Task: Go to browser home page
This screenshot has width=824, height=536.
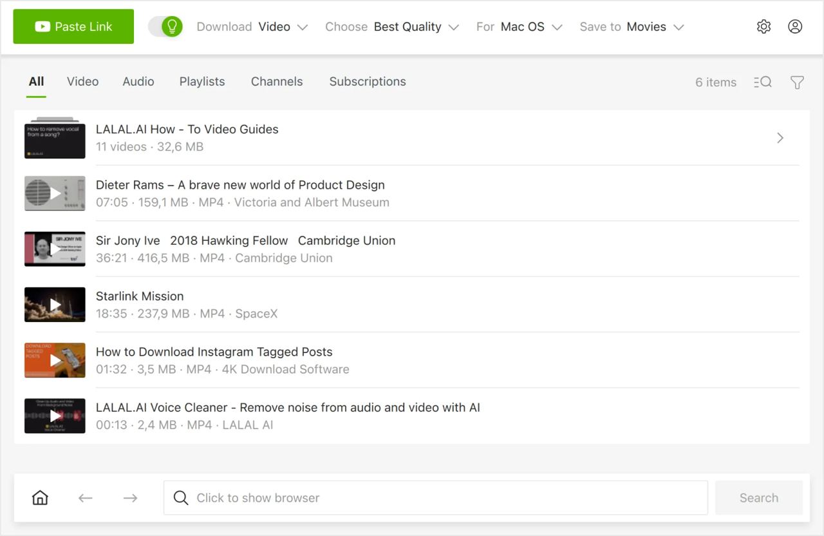Action: pyautogui.click(x=39, y=497)
